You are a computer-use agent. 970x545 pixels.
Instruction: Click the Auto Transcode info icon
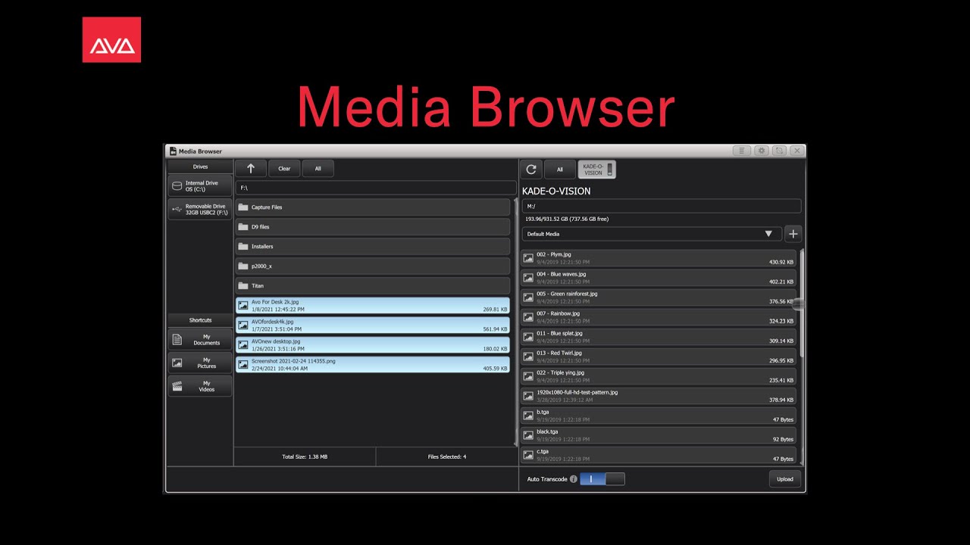574,479
